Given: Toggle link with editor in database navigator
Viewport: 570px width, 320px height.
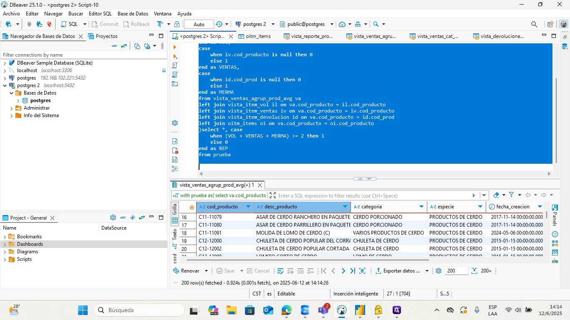Looking at the screenshot, I should tap(124, 46).
